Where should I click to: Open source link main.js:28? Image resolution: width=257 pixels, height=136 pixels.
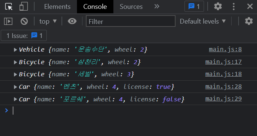223,87
